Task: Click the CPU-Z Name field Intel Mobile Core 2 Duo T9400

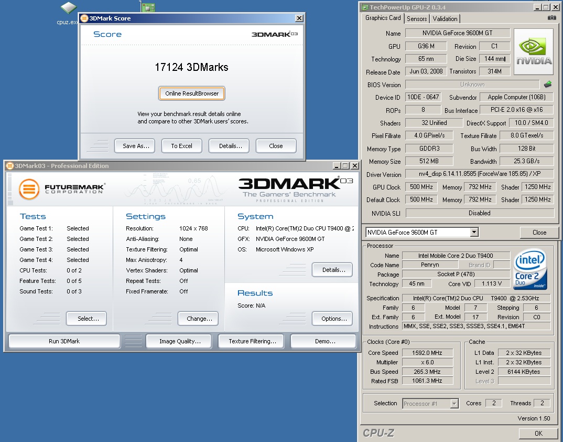Action: pos(456,256)
